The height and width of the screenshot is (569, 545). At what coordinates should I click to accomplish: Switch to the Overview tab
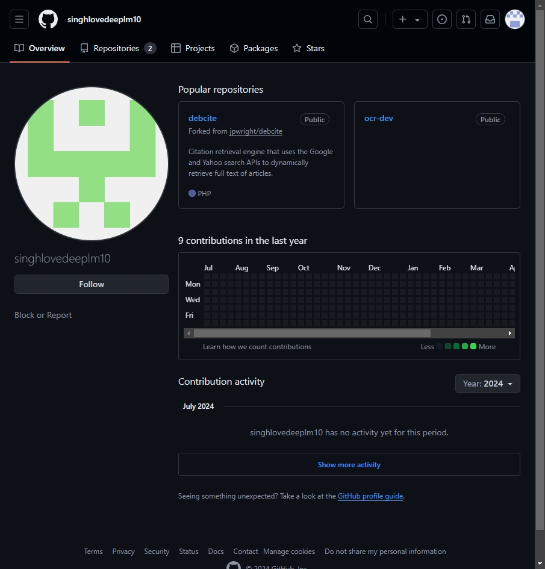coord(40,48)
